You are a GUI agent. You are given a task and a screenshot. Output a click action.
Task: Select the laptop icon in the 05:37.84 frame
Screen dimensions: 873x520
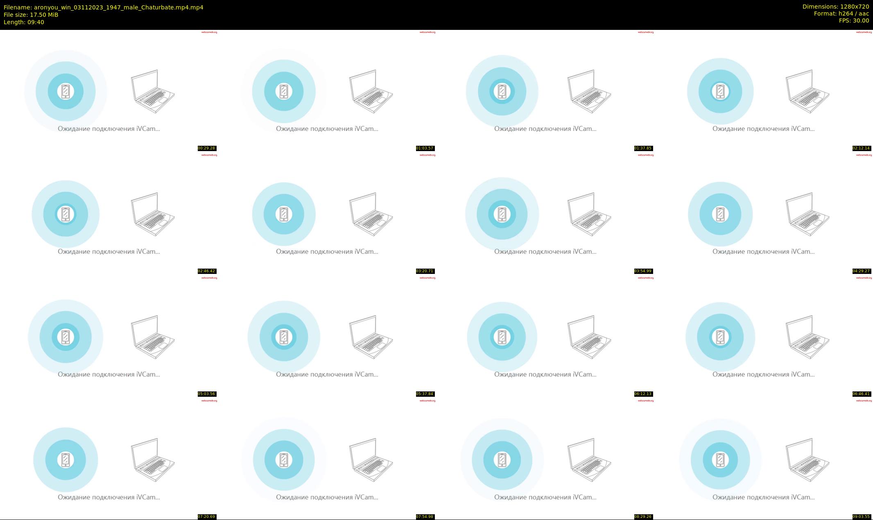(371, 337)
